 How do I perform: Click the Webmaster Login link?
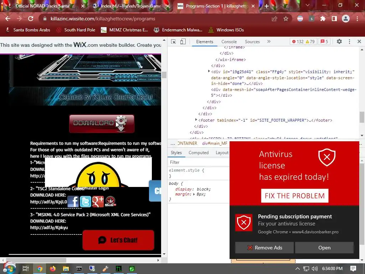(x=93, y=188)
